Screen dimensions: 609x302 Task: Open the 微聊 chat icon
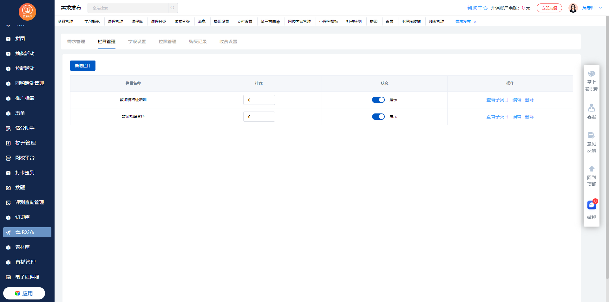point(592,205)
